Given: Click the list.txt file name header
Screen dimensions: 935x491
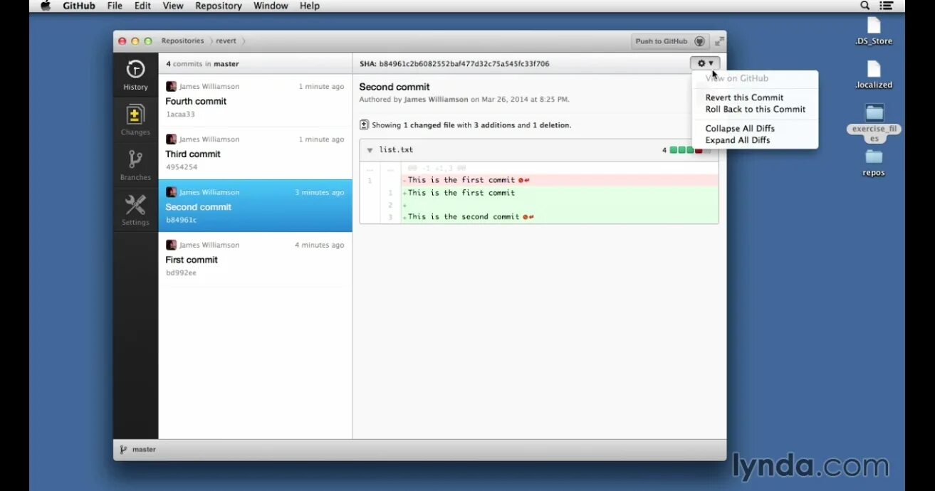Looking at the screenshot, I should (x=396, y=150).
